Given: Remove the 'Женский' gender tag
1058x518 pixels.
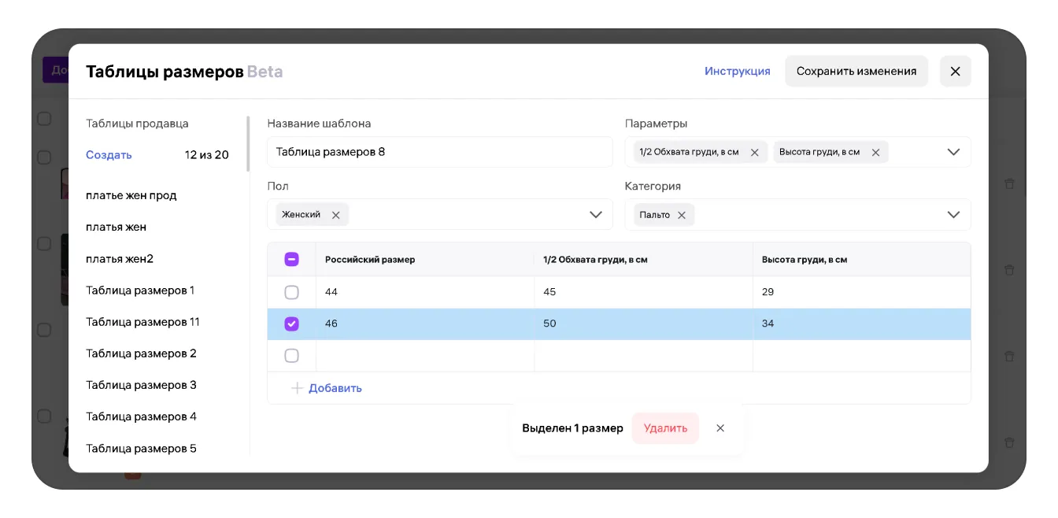Looking at the screenshot, I should pos(335,215).
